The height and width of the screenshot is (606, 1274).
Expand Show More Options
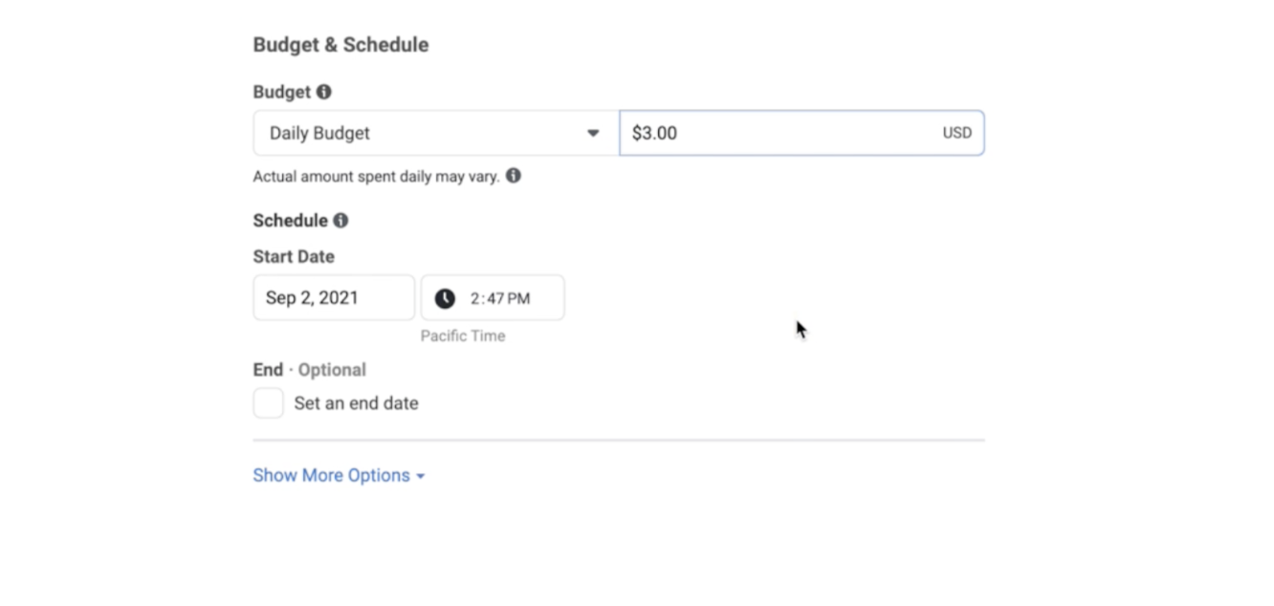pyautogui.click(x=331, y=475)
